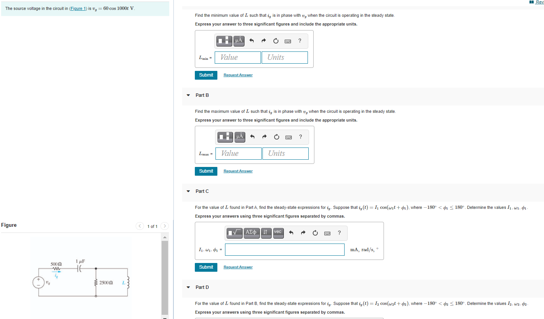Collapse the Part D section triangle
This screenshot has height=319, width=544.
click(188, 287)
